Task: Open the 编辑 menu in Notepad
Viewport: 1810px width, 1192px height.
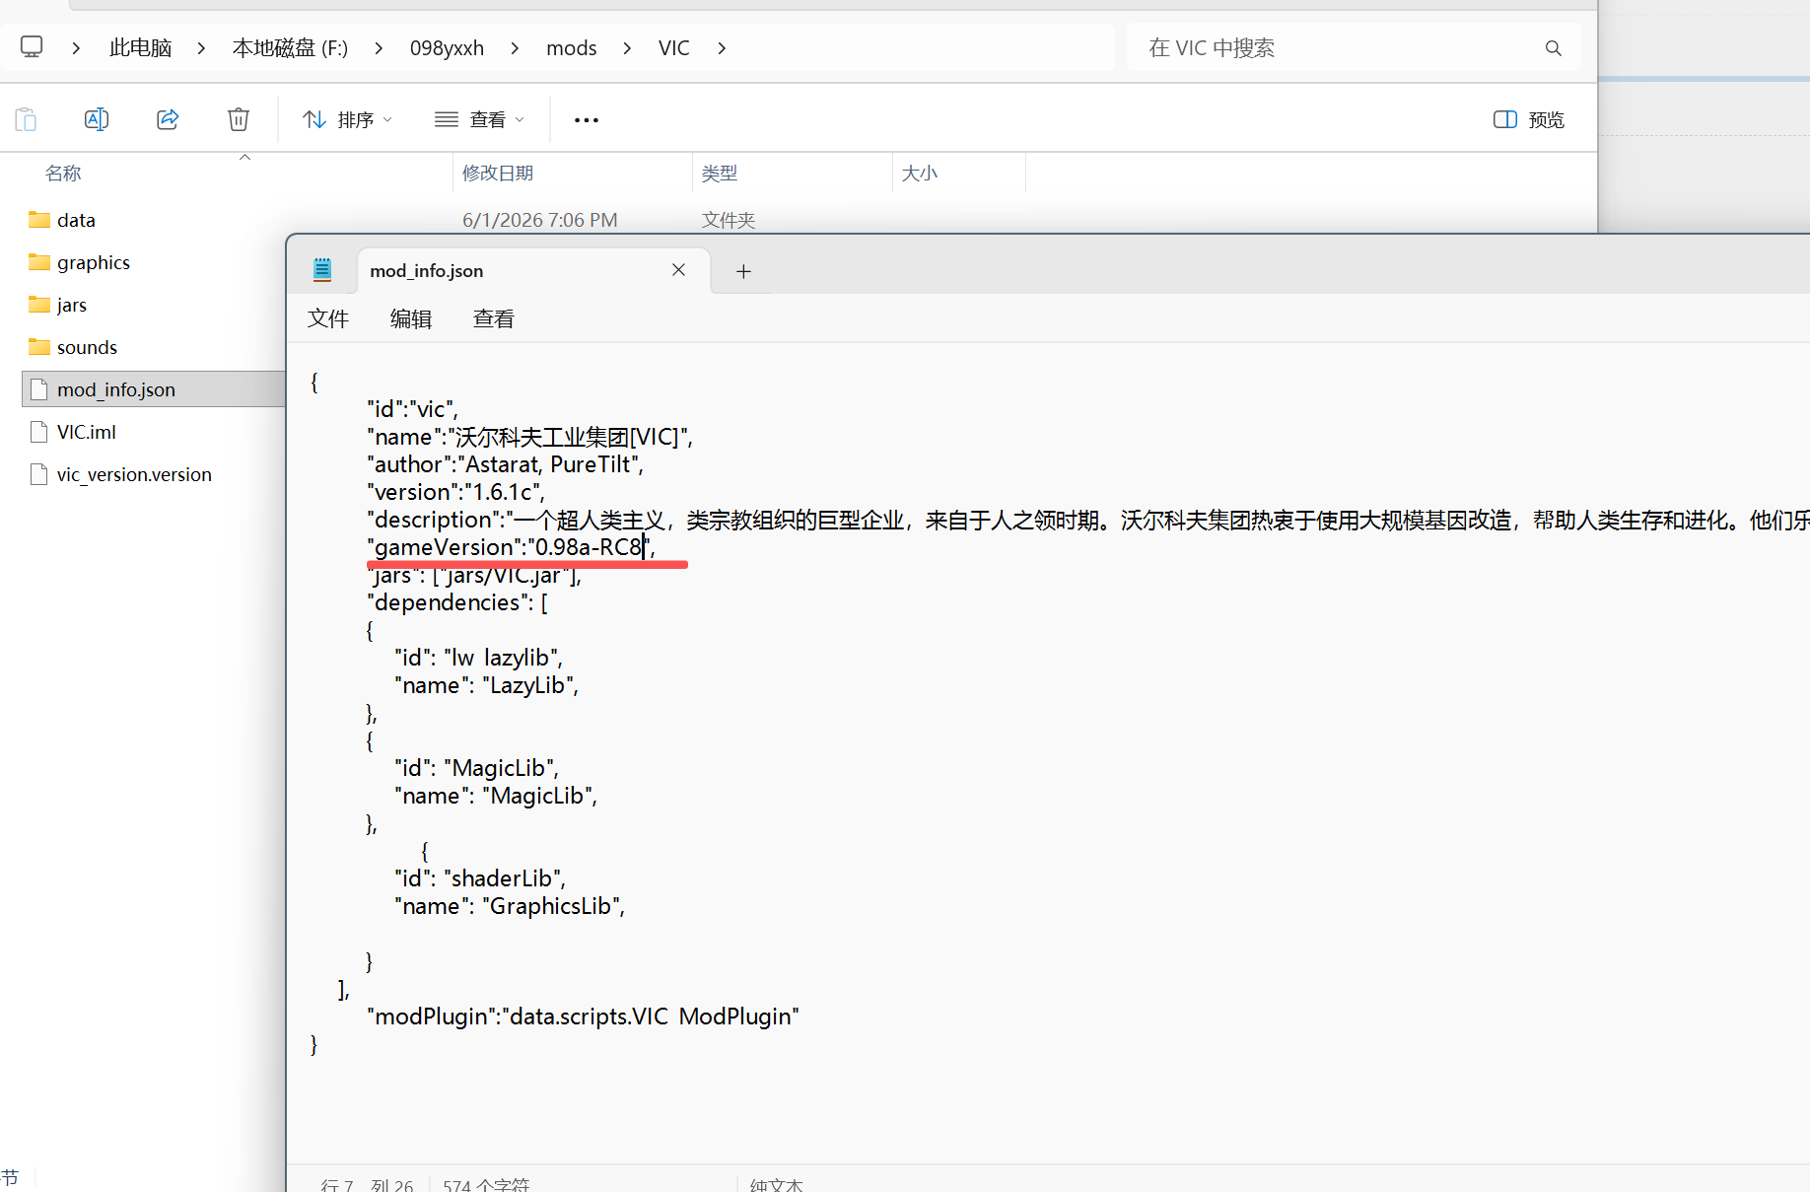Action: tap(411, 318)
